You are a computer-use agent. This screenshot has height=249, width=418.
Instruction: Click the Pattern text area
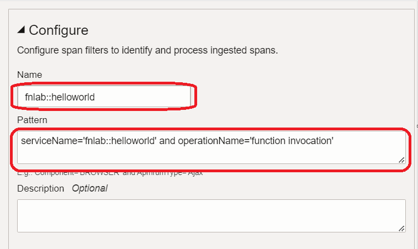(210, 147)
